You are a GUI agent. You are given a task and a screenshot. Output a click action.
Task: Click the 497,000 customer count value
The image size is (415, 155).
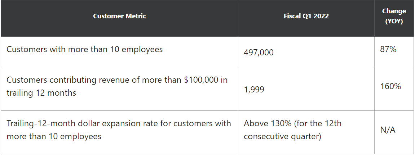259,53
